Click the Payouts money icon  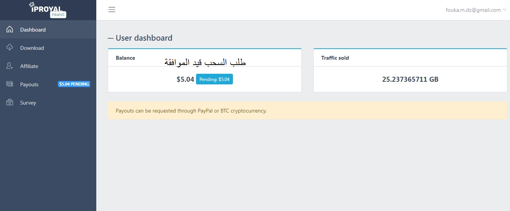pos(10,84)
